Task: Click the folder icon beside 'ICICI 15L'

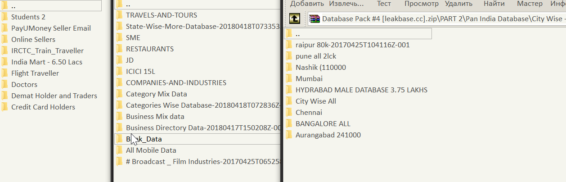Action: (119, 71)
